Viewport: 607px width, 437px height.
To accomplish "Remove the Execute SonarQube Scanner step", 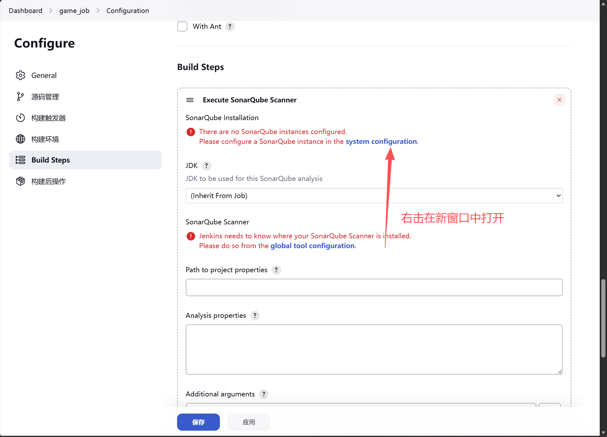I will [x=559, y=100].
